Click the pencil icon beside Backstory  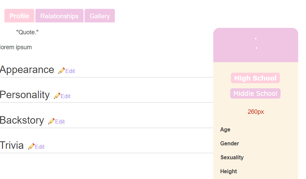(51, 121)
